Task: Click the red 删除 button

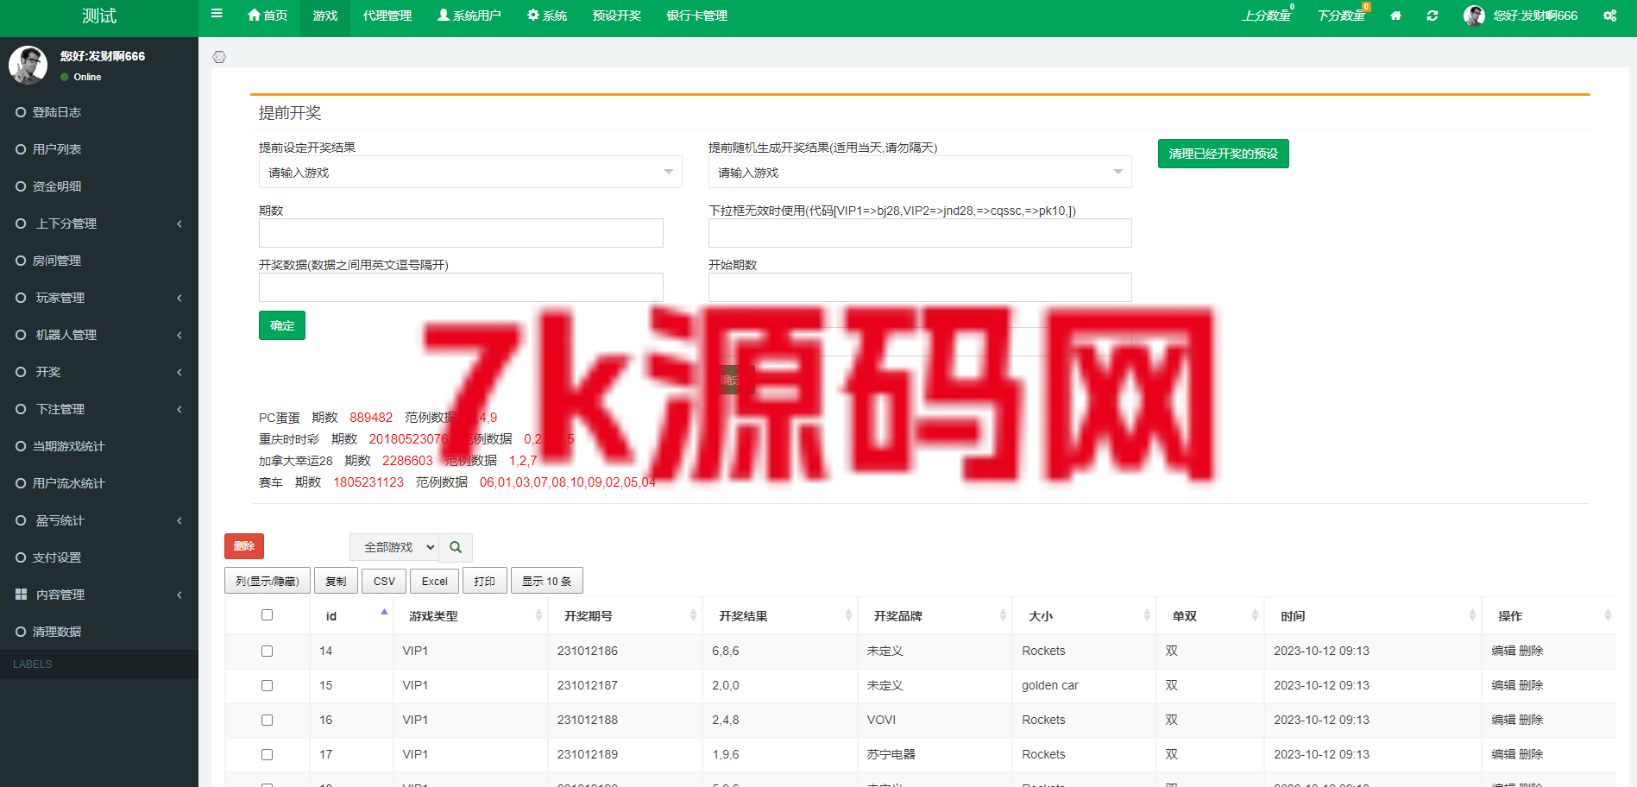Action: point(244,546)
